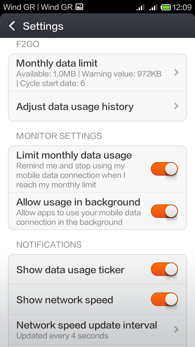Open Monthly data limit chevron
Viewport: 195px width, 347px height.
[177, 72]
